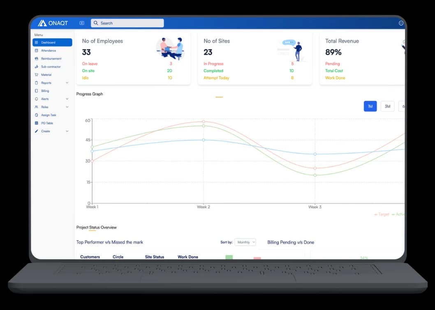Select the Dashboard icon in the sidebar
Viewport: 435px width, 310px height.
pos(37,42)
